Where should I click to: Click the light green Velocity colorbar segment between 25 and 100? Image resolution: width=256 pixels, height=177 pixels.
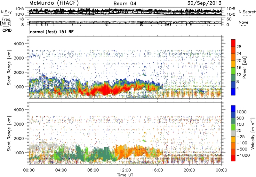click(233, 127)
